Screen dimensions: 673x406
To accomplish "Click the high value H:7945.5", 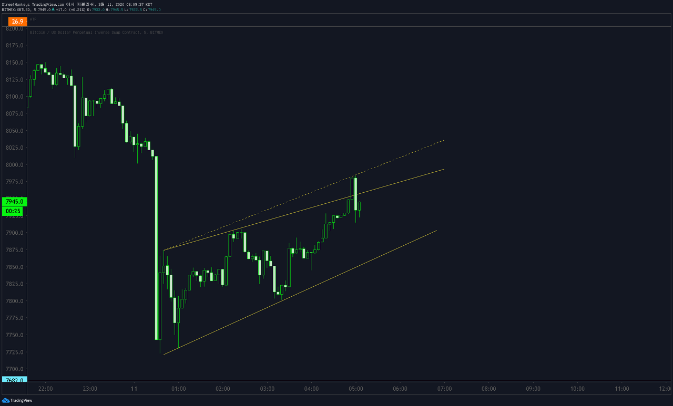I will click(114, 9).
